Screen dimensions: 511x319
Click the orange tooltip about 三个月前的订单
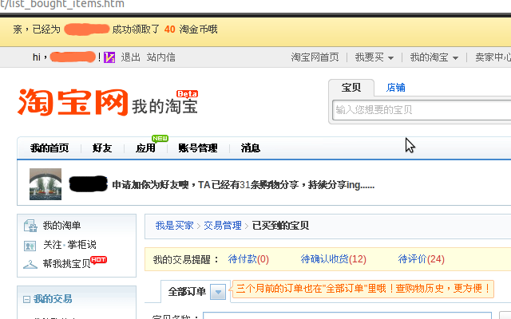click(363, 289)
